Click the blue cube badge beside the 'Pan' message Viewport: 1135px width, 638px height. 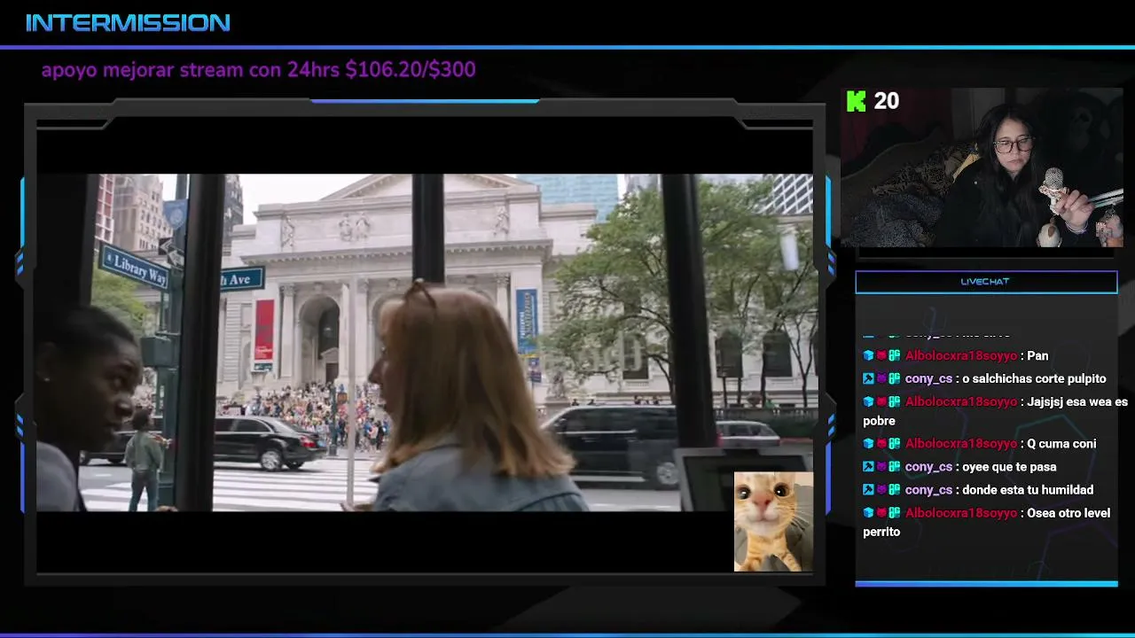[x=868, y=355]
